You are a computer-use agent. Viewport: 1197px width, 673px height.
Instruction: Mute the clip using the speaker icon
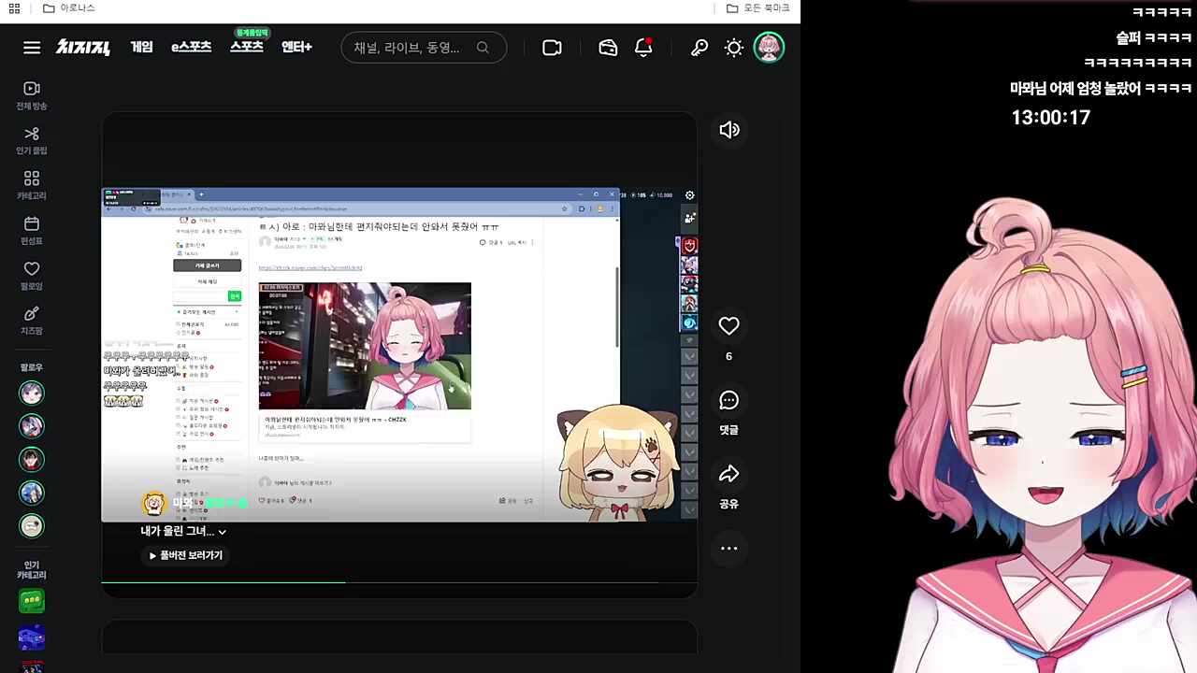(729, 130)
